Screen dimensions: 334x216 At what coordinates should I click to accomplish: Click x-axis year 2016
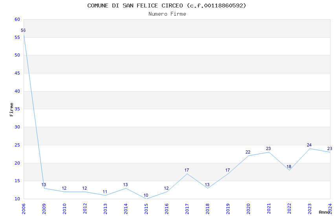click(167, 209)
